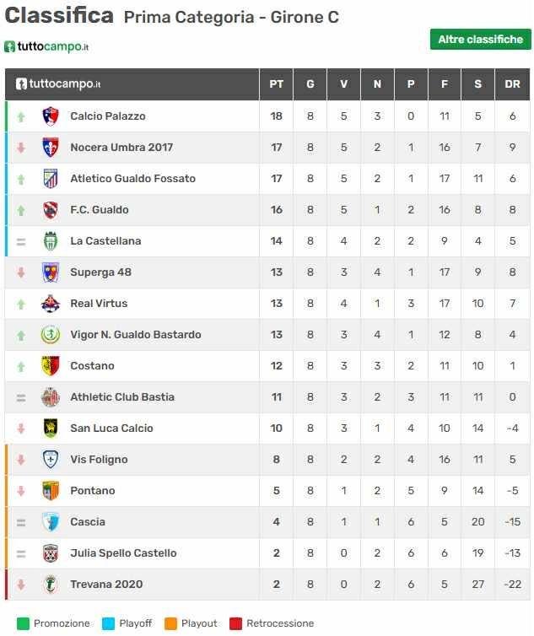Open the Altre classifiche button
This screenshot has width=534, height=636.
pyautogui.click(x=480, y=40)
